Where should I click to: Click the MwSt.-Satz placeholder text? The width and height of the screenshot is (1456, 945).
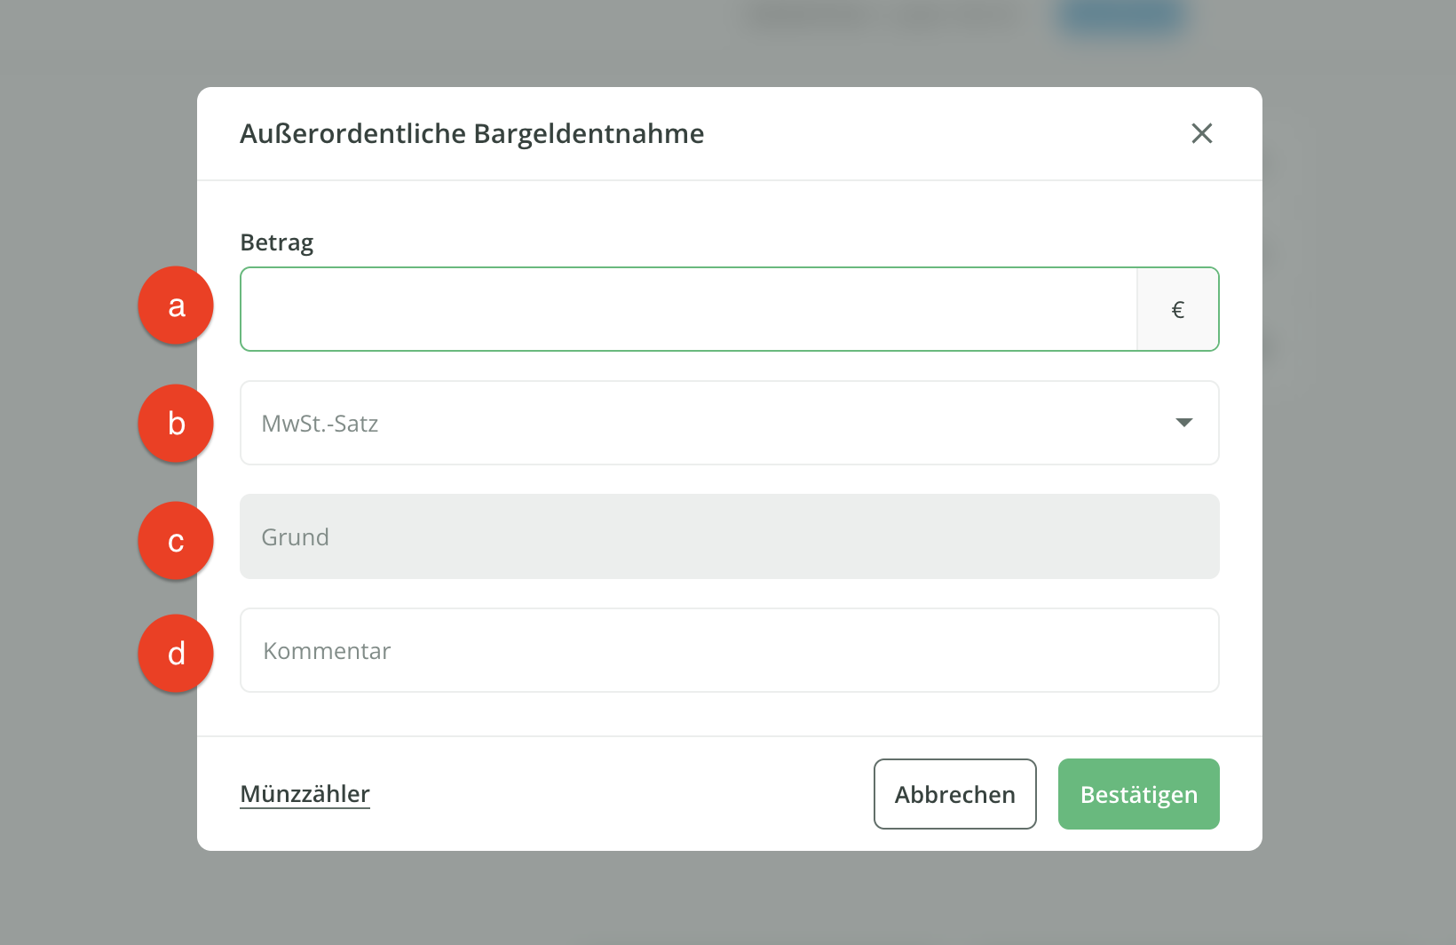click(x=320, y=424)
